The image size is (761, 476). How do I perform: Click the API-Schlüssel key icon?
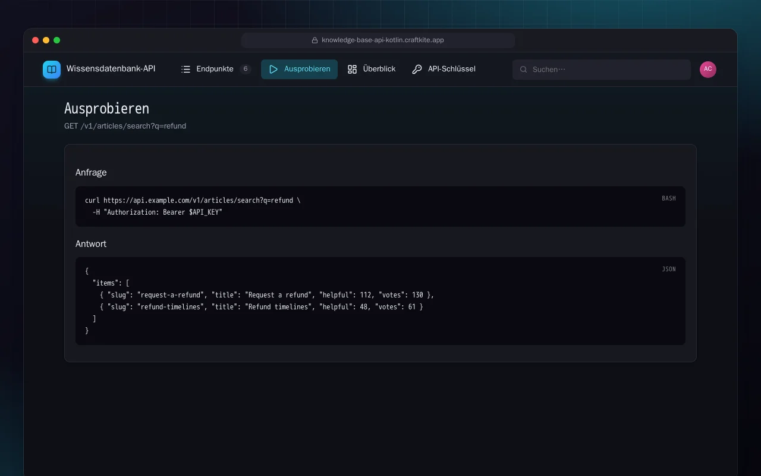coord(417,69)
